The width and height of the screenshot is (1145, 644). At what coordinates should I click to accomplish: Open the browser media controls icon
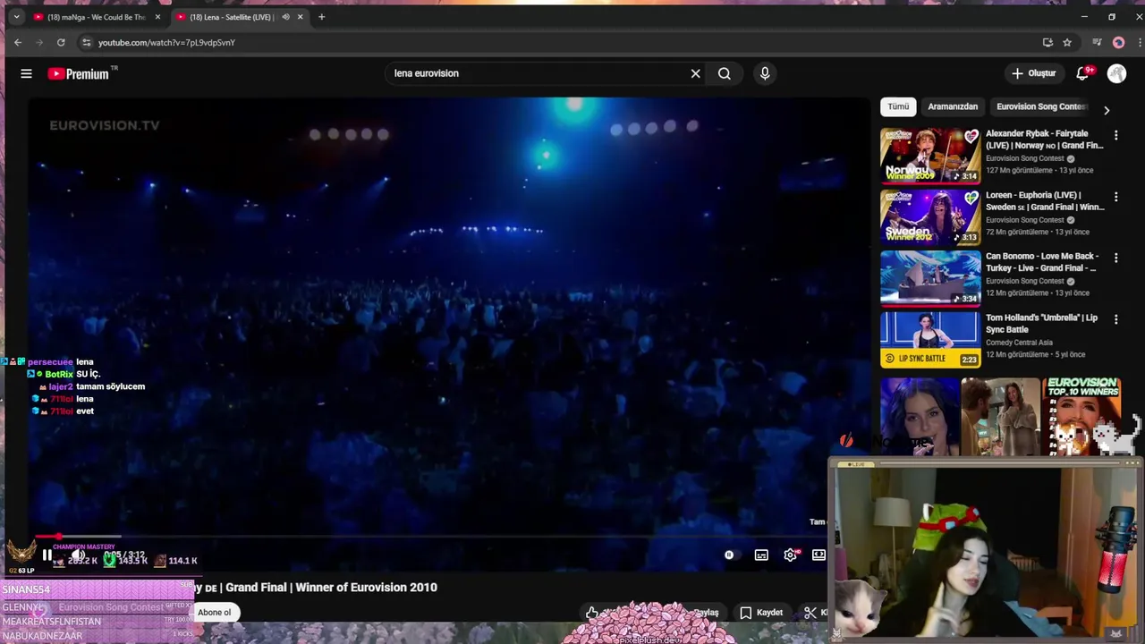[x=1097, y=42]
